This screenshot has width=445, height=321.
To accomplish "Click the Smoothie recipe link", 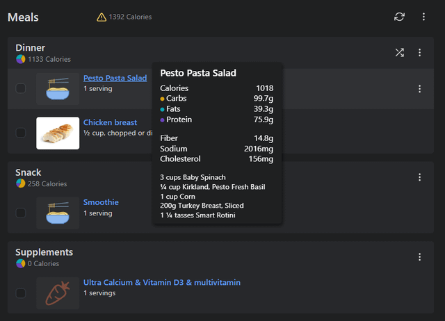I will click(x=101, y=203).
